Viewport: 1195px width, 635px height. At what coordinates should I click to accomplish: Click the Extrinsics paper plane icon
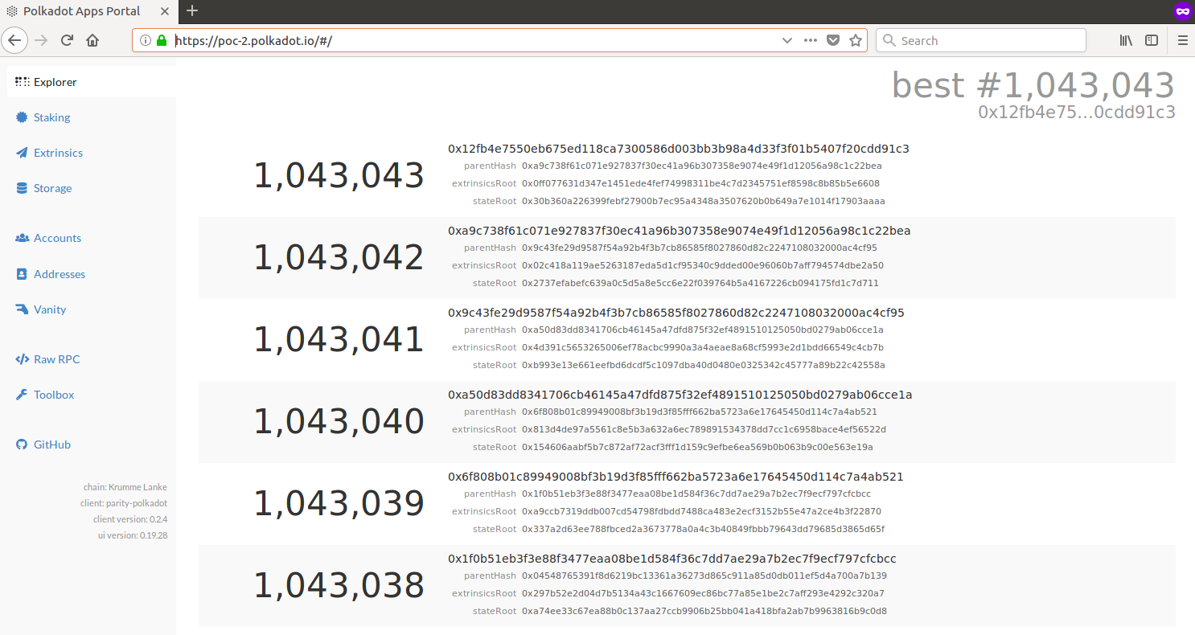(x=22, y=153)
